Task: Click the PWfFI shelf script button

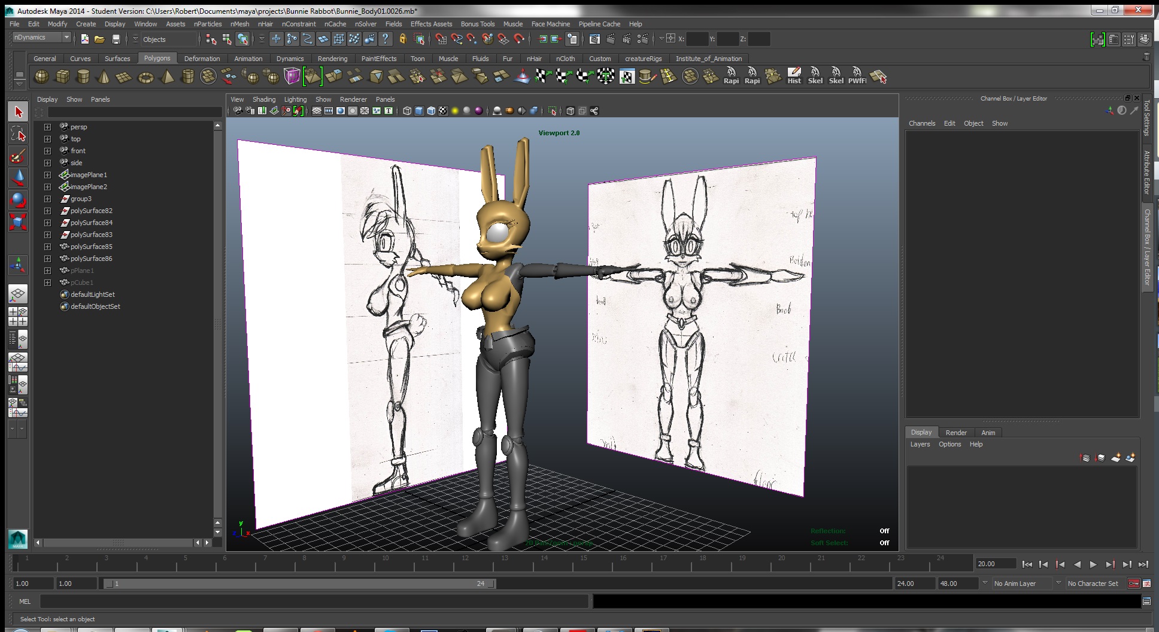Action: [857, 76]
